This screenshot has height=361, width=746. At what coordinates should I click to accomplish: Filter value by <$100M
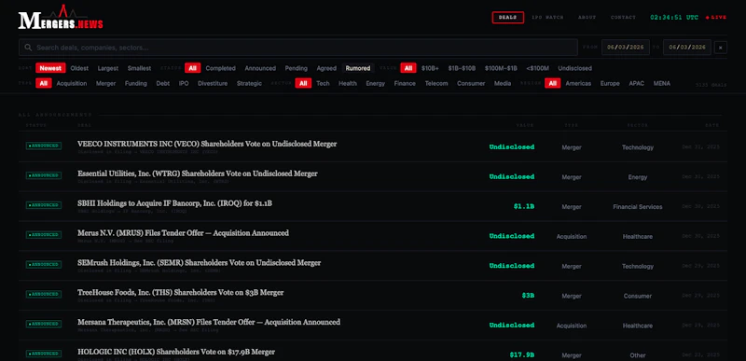(538, 68)
